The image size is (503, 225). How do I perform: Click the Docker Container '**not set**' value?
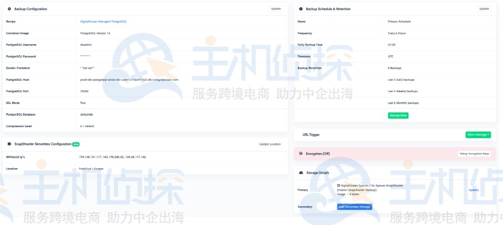(x=88, y=68)
